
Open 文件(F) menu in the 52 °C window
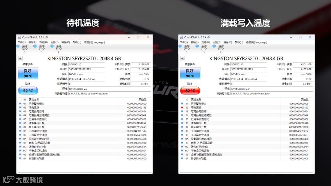[x=21, y=42]
